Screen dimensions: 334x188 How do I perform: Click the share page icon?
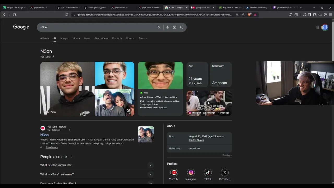[243, 15]
